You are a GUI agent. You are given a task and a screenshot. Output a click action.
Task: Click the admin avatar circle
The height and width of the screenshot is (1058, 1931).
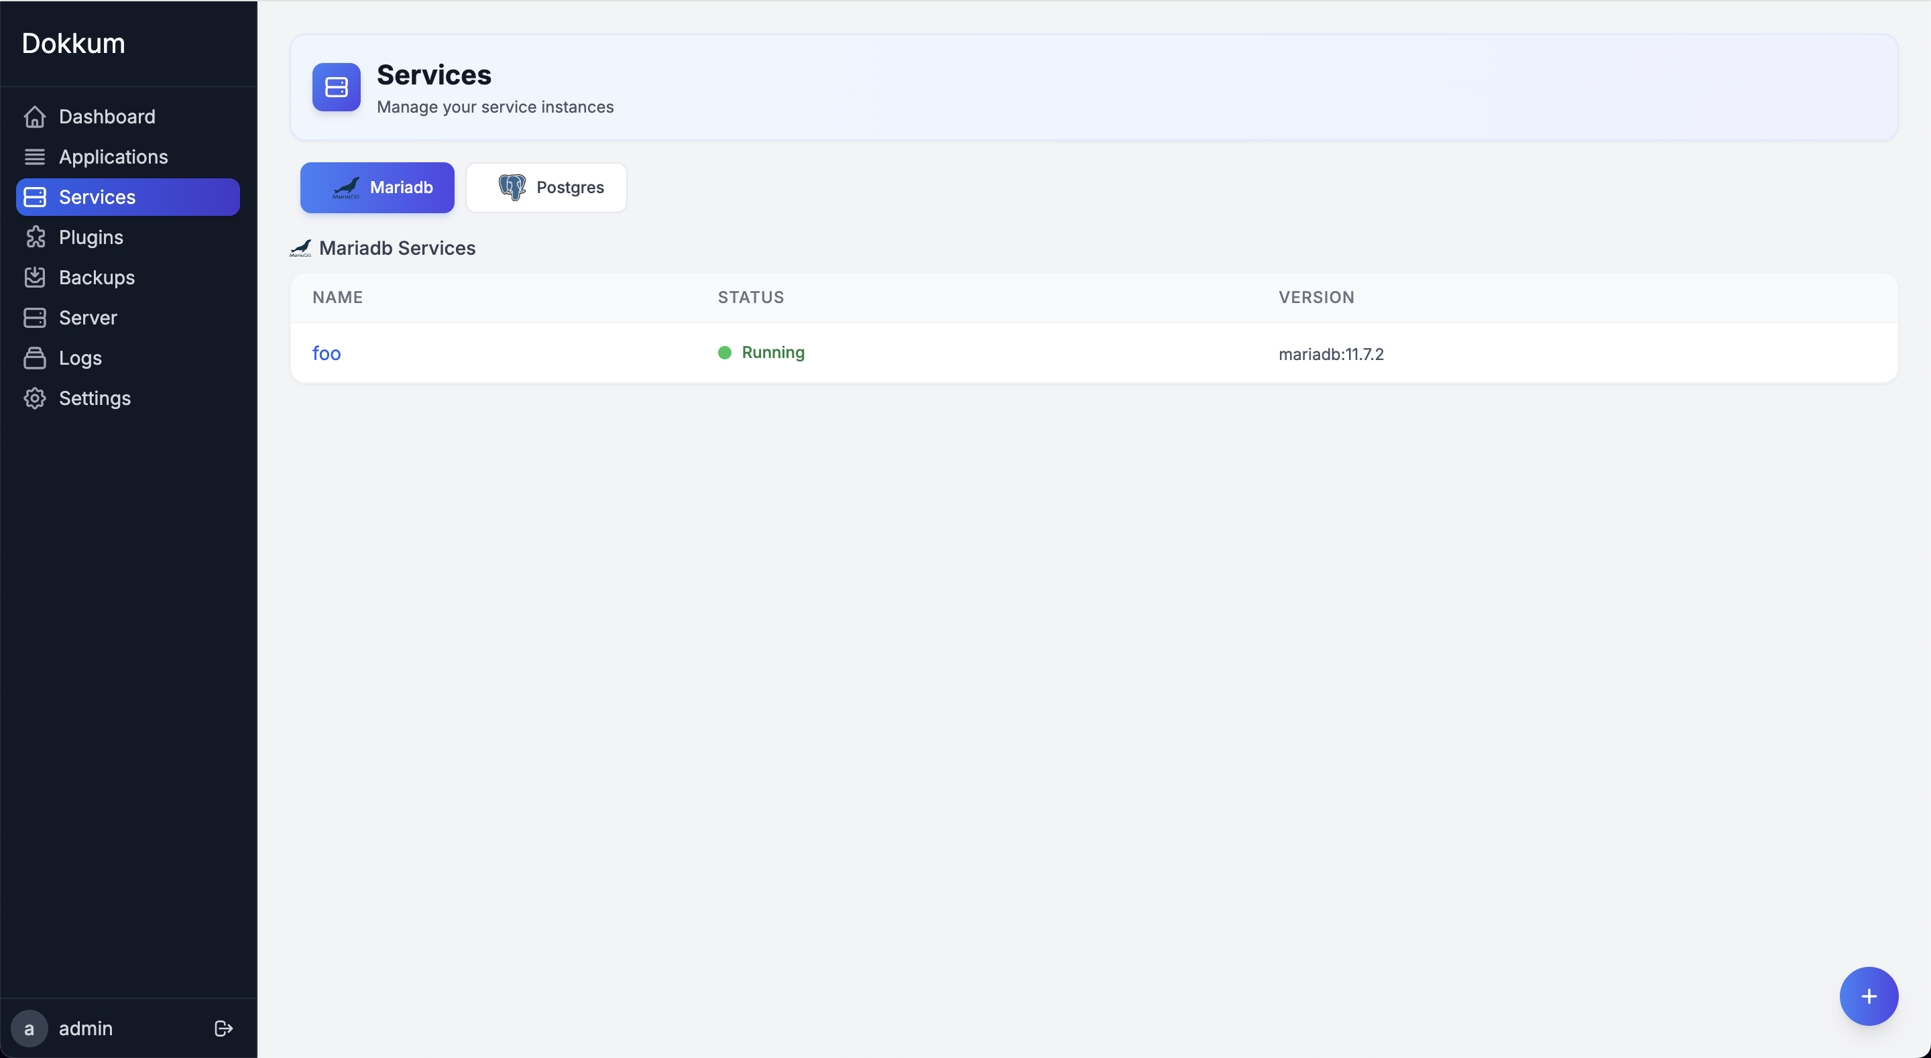30,1028
